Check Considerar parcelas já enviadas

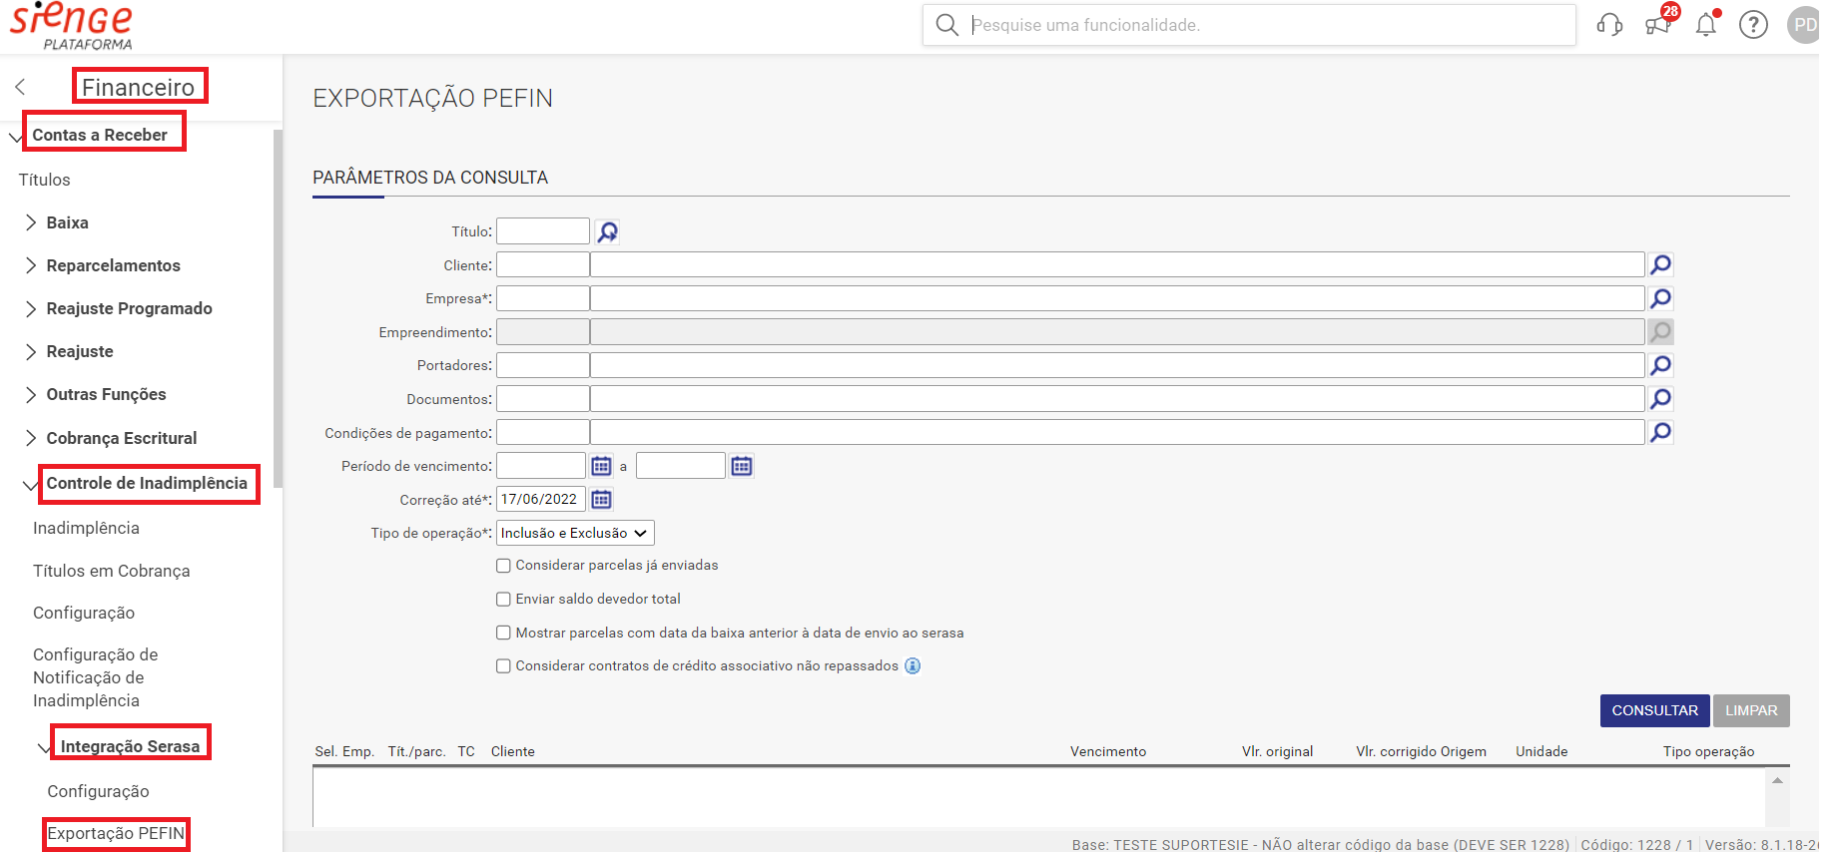pos(504,566)
